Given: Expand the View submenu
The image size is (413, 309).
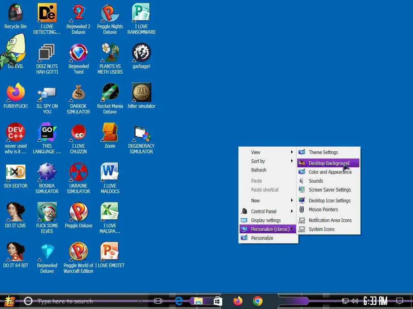Looking at the screenshot, I should coord(268,152).
